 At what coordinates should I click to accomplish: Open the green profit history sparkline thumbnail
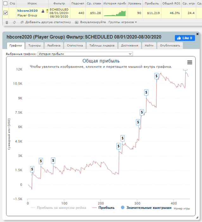click(x=115, y=13)
